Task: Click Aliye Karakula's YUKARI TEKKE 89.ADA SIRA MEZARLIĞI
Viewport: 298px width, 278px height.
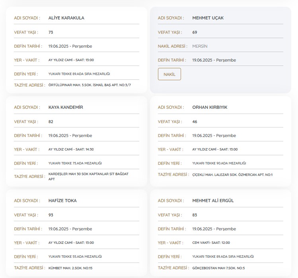Action: (x=79, y=74)
